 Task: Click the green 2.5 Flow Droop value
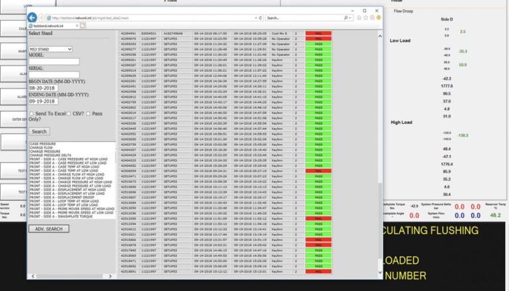tap(463, 32)
